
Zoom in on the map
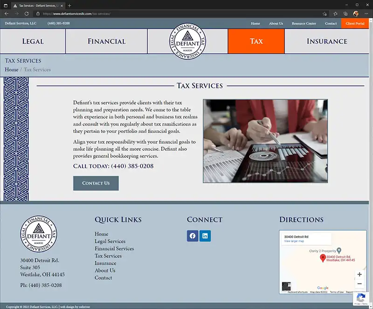click(x=359, y=274)
